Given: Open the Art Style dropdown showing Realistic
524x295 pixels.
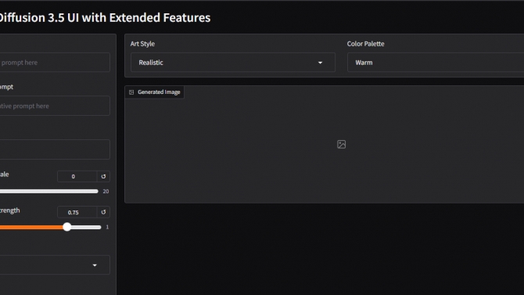Looking at the screenshot, I should (232, 63).
